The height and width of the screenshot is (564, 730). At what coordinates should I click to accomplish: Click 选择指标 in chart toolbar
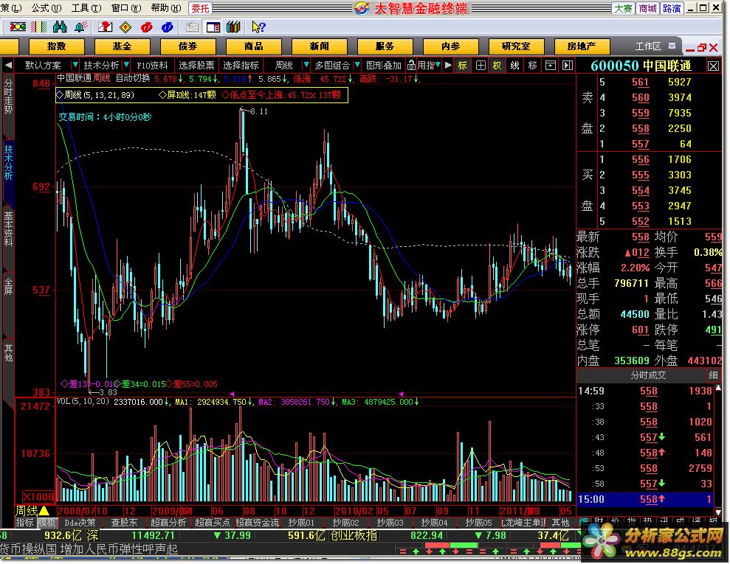241,65
